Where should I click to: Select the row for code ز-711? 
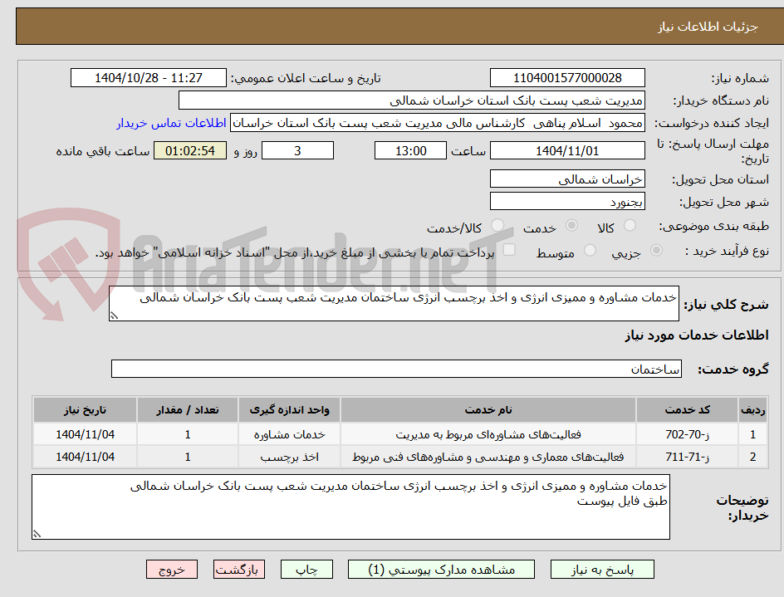coord(374,456)
